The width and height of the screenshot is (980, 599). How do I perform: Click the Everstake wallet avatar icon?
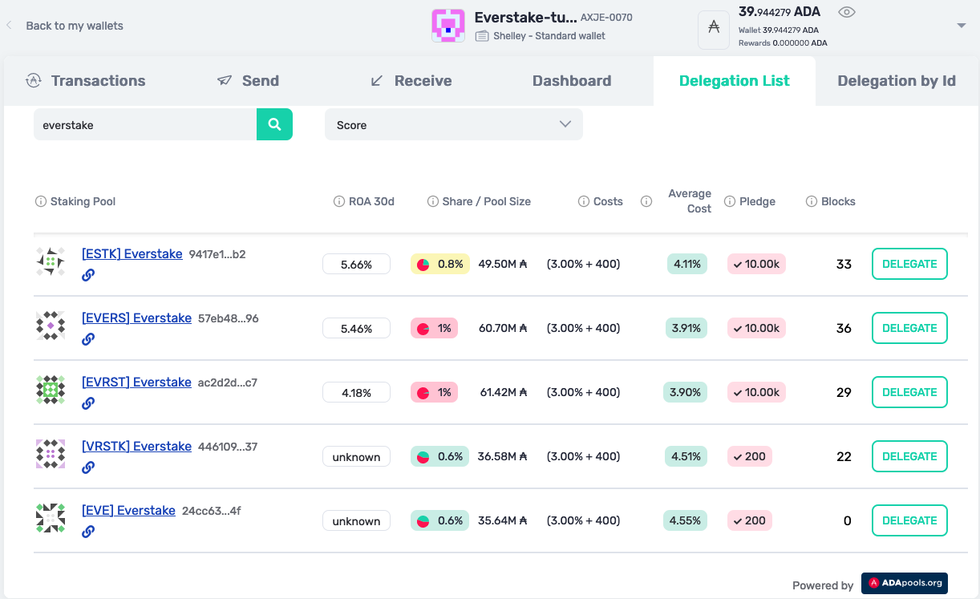[447, 26]
